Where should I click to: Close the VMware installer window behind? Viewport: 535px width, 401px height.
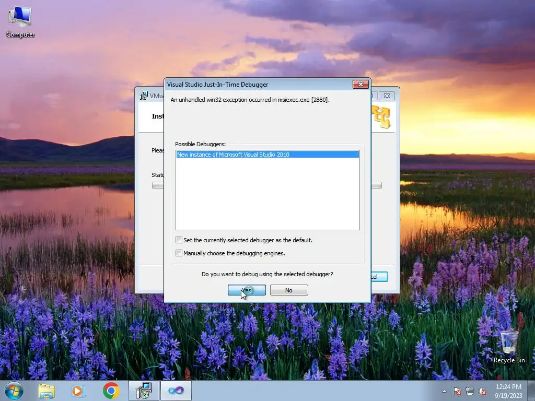[387, 96]
